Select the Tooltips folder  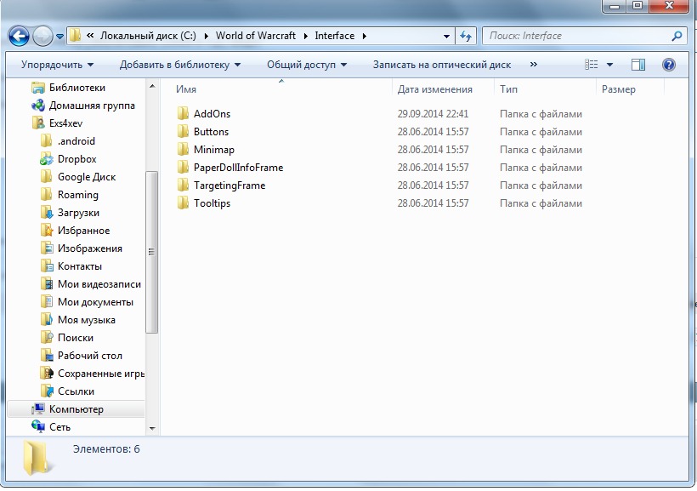212,203
